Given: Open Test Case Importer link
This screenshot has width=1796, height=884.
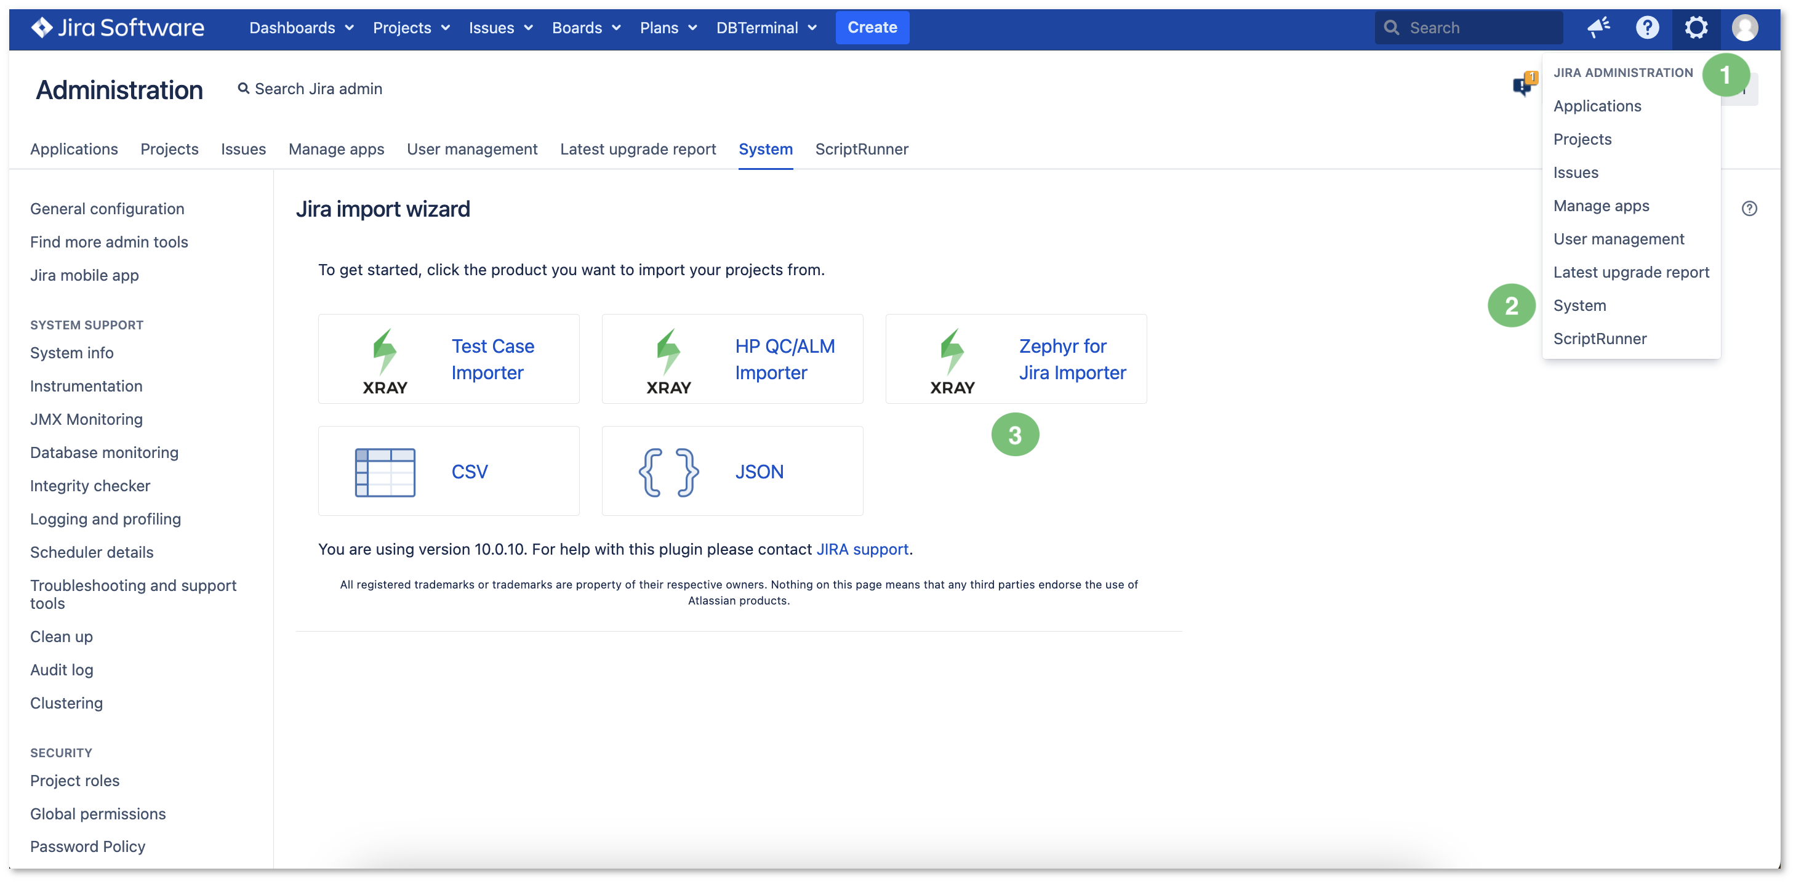Looking at the screenshot, I should coord(492,359).
